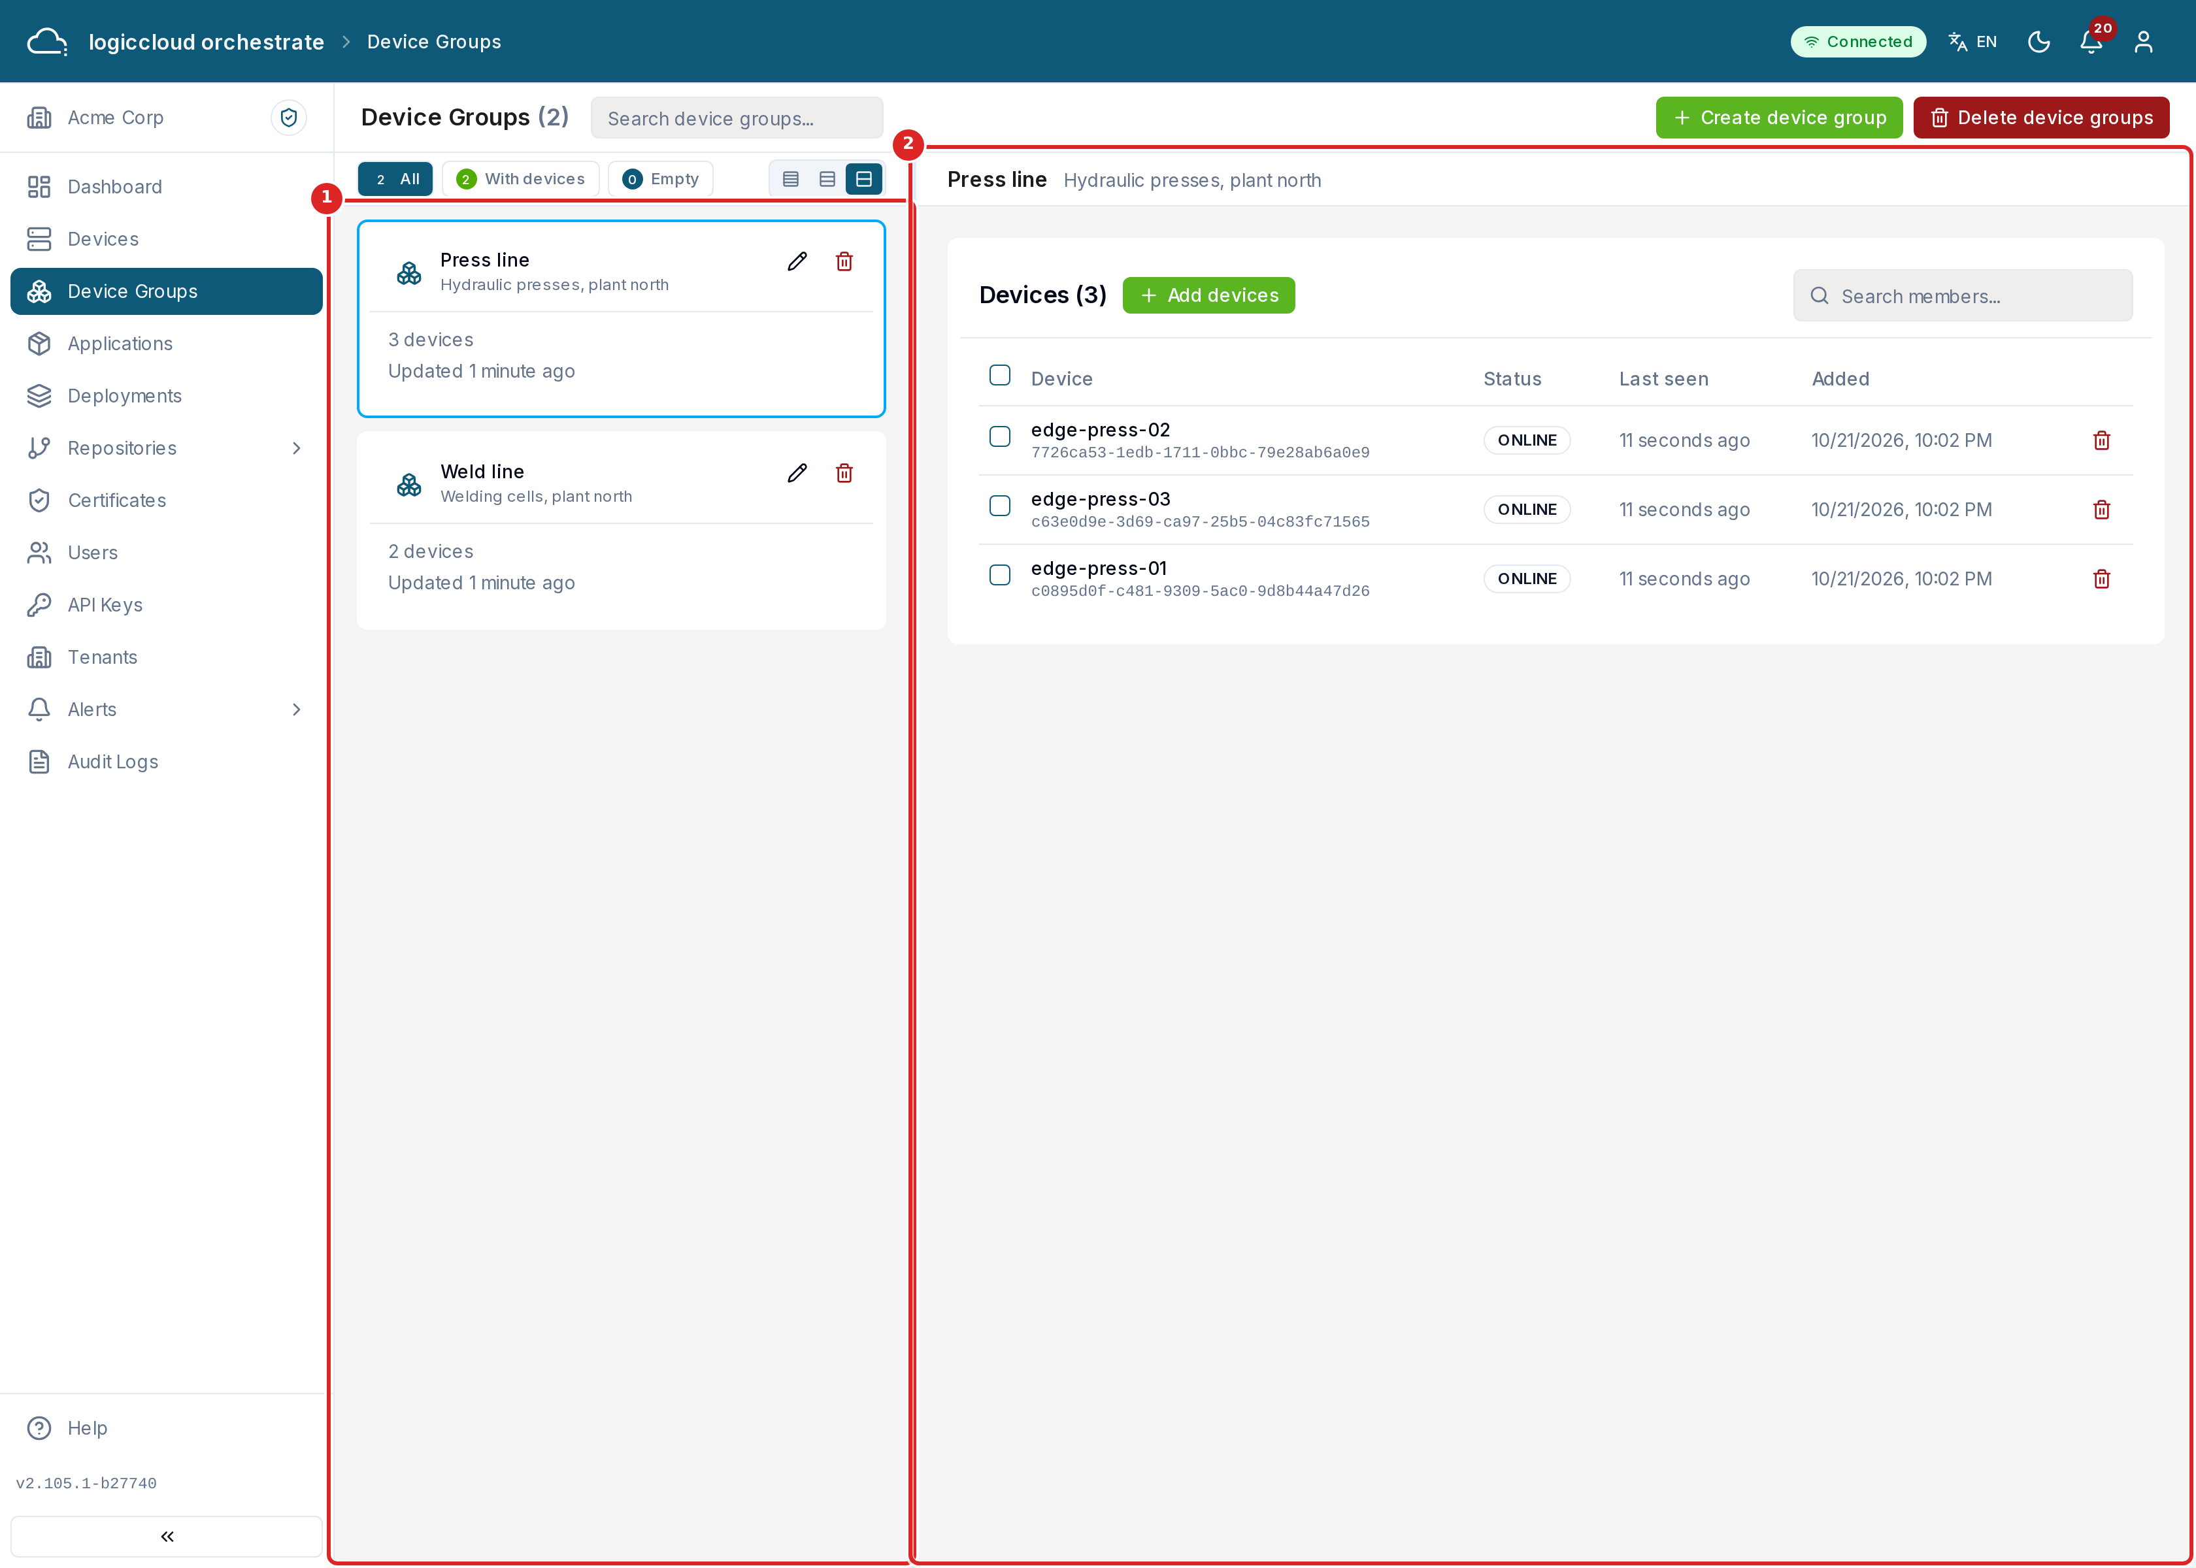Select the large card view layout icon
The height and width of the screenshot is (1568, 2196).
coord(864,178)
